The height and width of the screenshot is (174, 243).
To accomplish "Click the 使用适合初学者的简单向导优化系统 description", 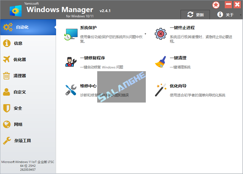I will tap(197, 95).
